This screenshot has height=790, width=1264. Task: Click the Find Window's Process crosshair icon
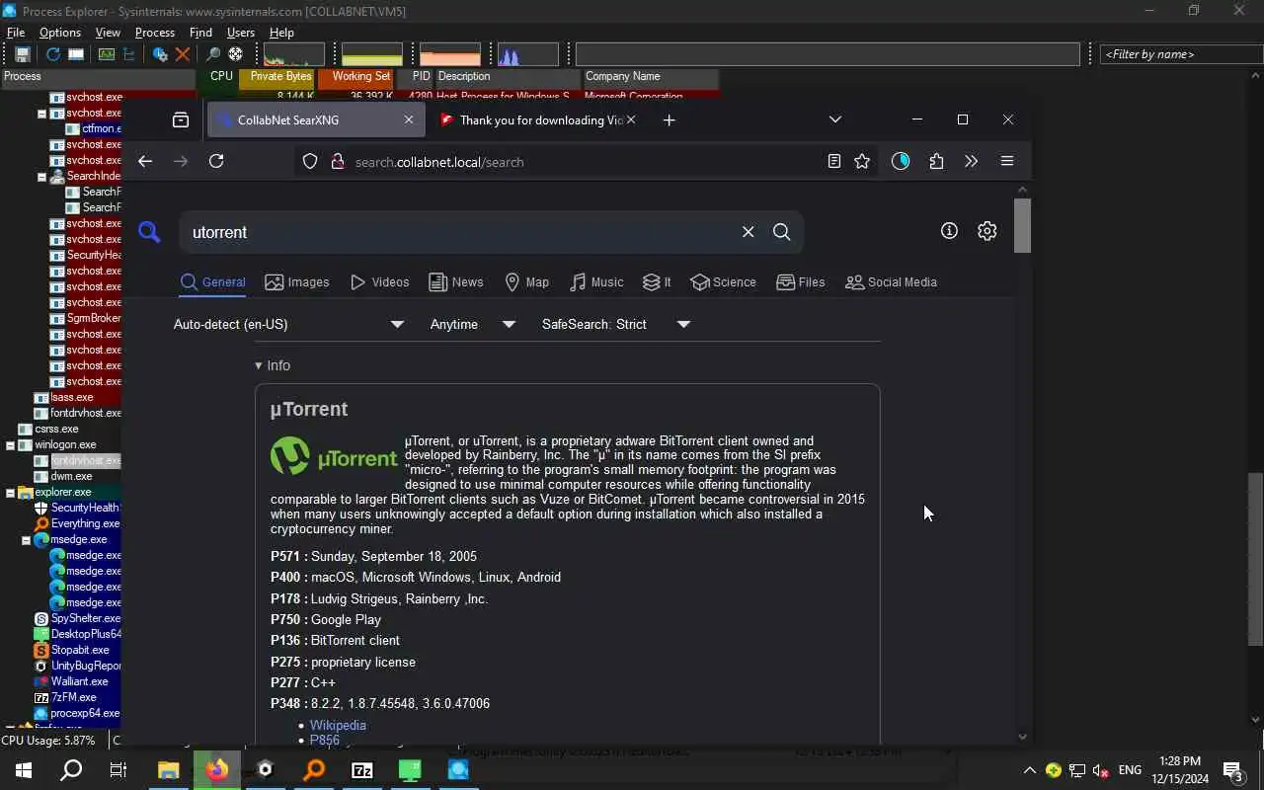pyautogui.click(x=235, y=54)
